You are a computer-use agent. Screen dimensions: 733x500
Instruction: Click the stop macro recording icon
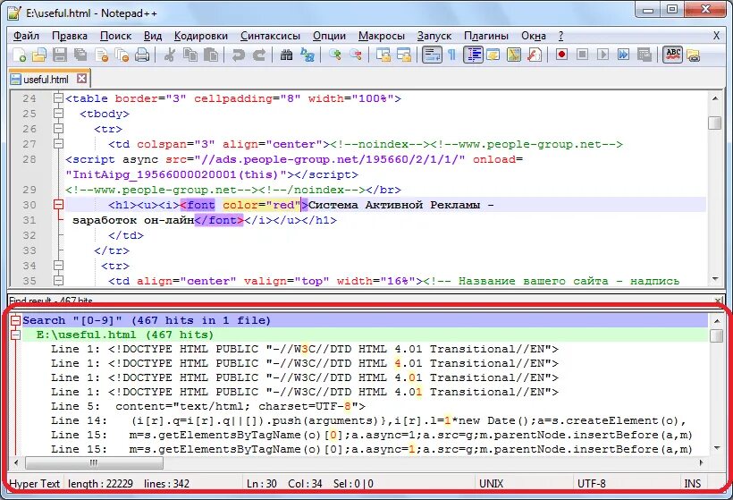point(582,55)
